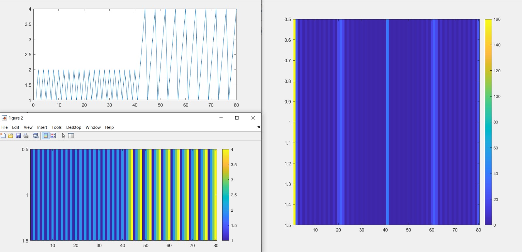
Task: Click the right figure's colorbar with 0–160 scale
Action: point(488,122)
